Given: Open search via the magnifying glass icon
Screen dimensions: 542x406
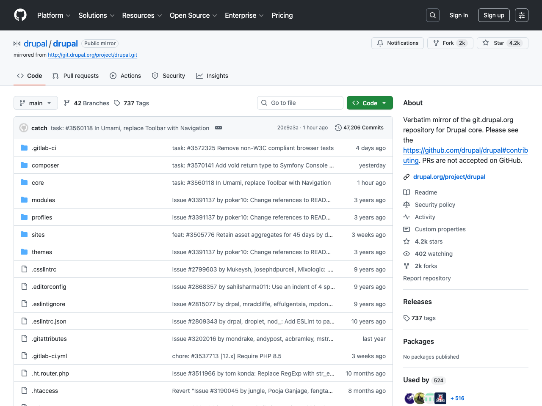Looking at the screenshot, I should [432, 15].
